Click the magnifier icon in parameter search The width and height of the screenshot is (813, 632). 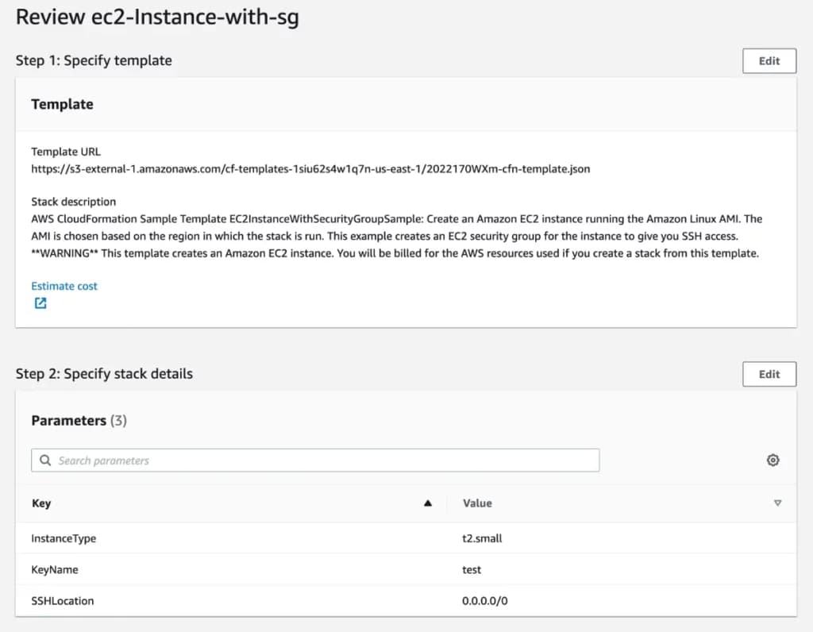(x=45, y=461)
